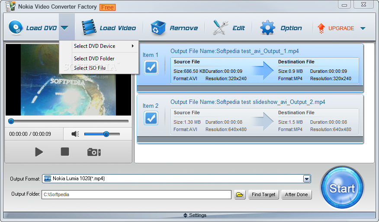Click the Option label in toolbar
Viewport: 379px width, 222px height.
291,28
